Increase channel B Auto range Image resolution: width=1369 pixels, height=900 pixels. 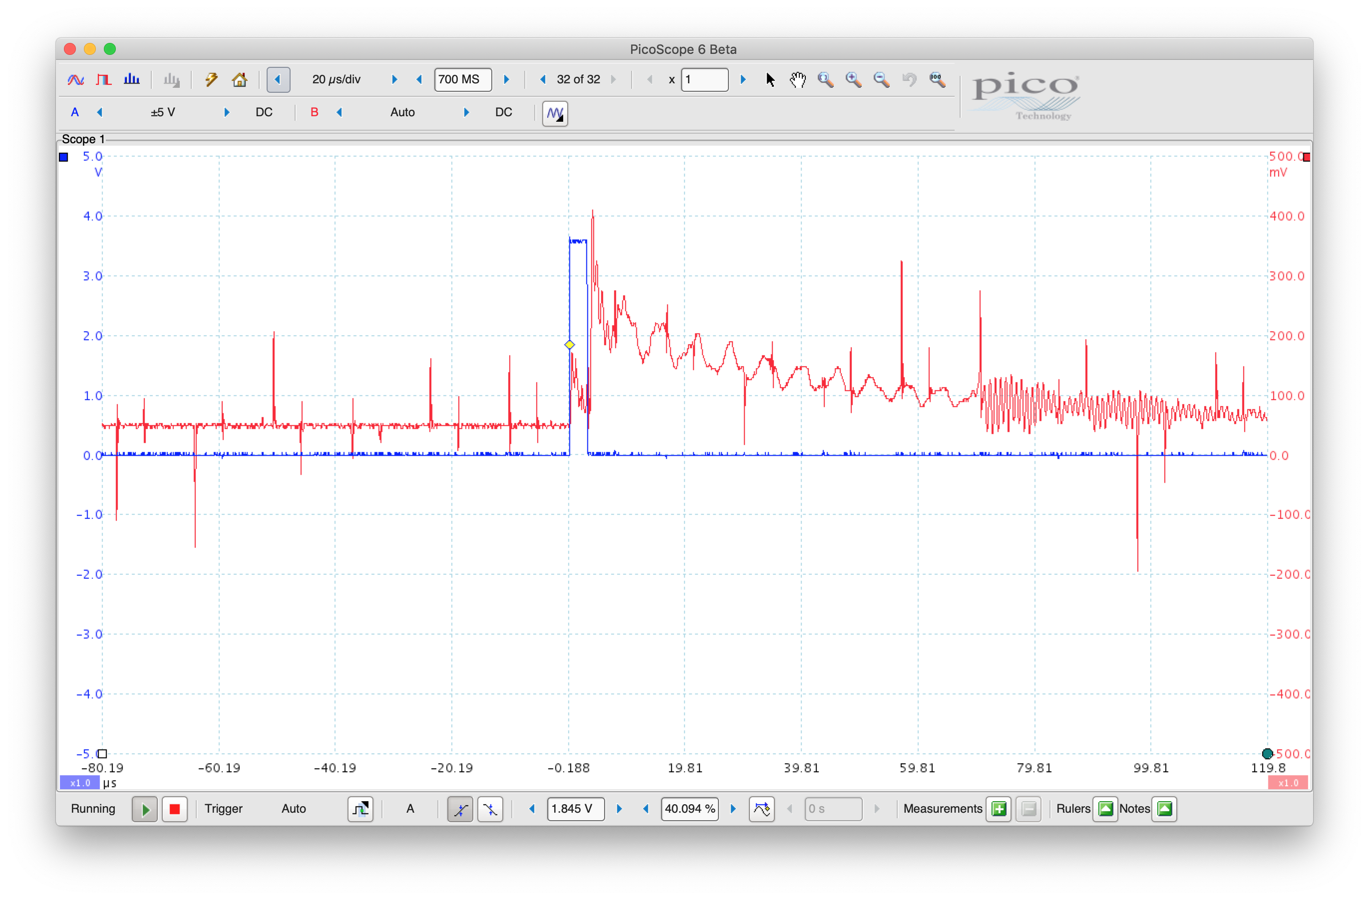(466, 113)
